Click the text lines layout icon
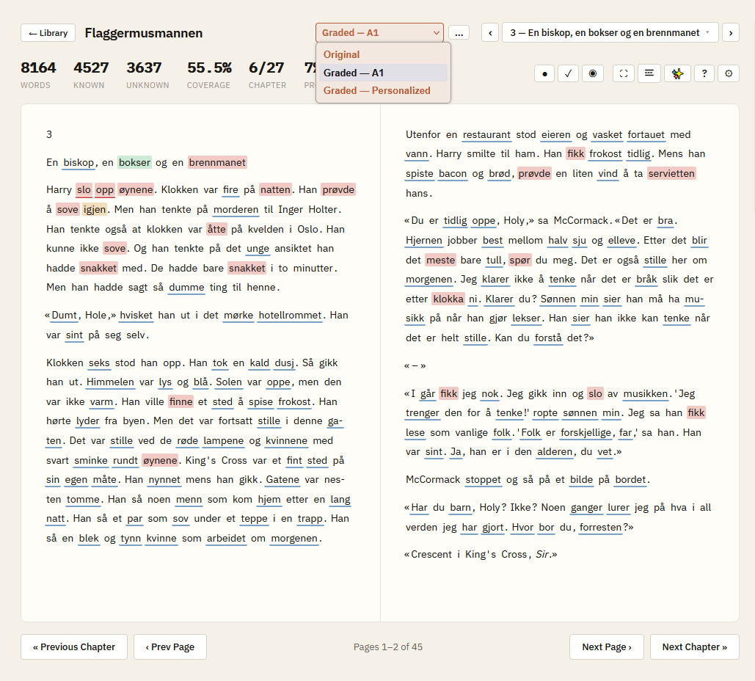755x681 pixels. tap(649, 73)
